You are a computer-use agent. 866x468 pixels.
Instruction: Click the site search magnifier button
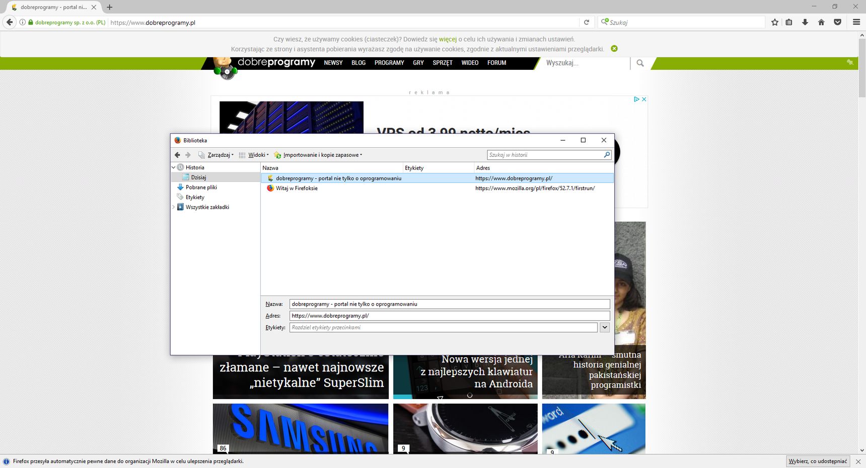640,63
